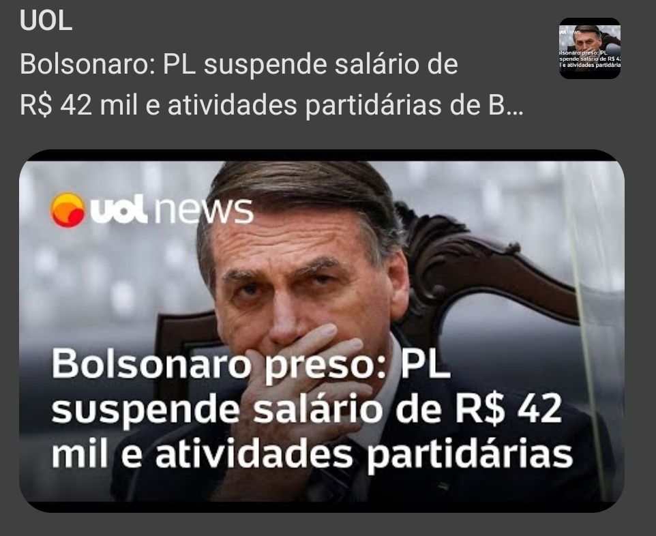The height and width of the screenshot is (536, 656).
Task: Click the 'news' text beside the UOL logo
Action: [203, 211]
